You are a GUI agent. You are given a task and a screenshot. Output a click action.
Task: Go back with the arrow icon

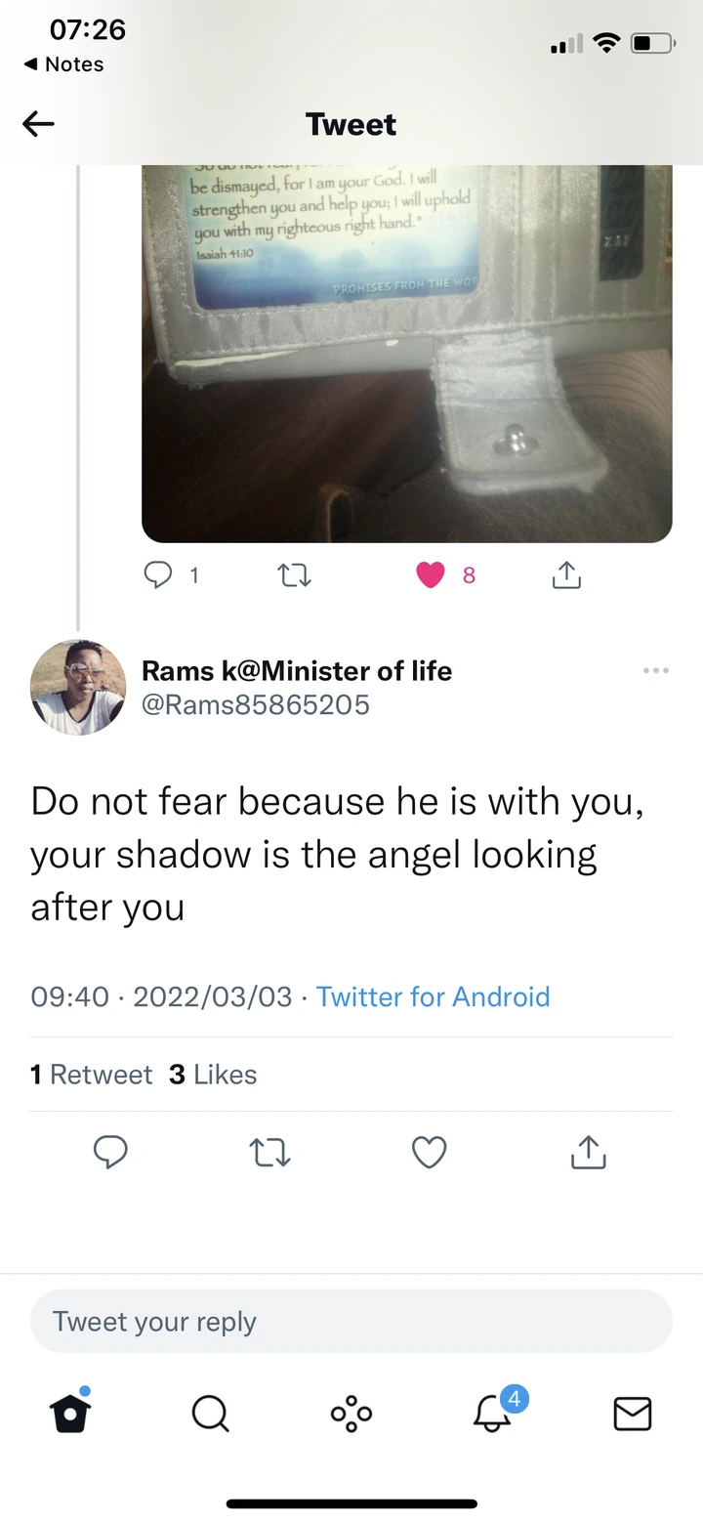pyautogui.click(x=38, y=123)
